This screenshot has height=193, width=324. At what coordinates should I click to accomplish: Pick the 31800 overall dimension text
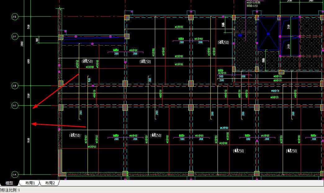pos(22,44)
